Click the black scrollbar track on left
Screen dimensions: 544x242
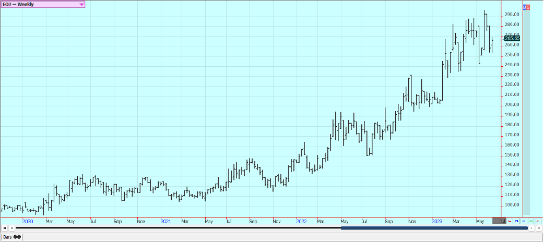(178, 228)
